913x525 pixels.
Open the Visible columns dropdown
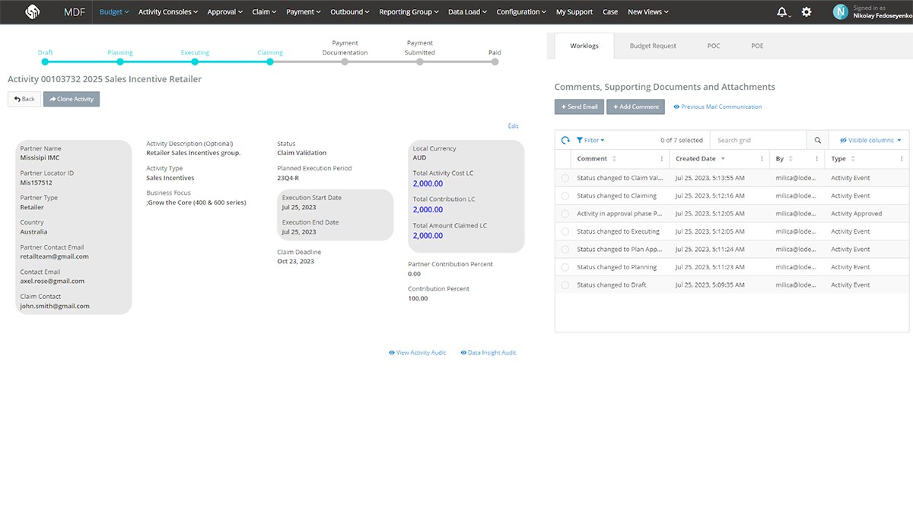870,140
